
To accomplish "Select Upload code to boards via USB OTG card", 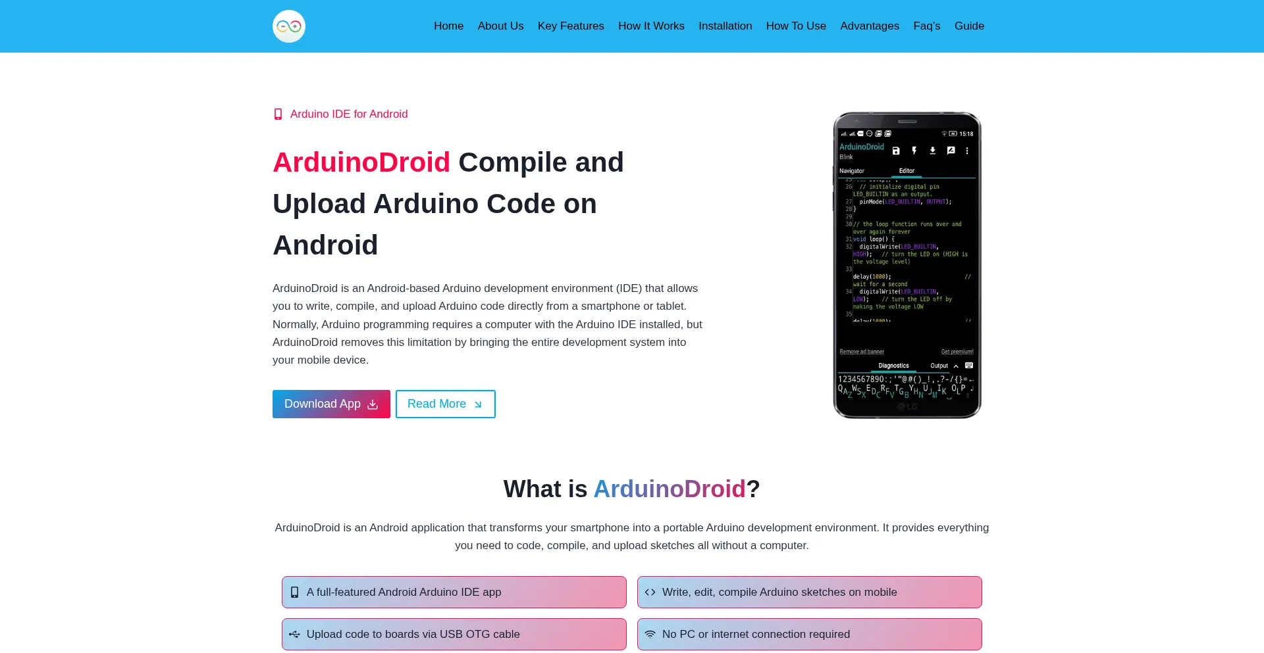I will tap(454, 634).
